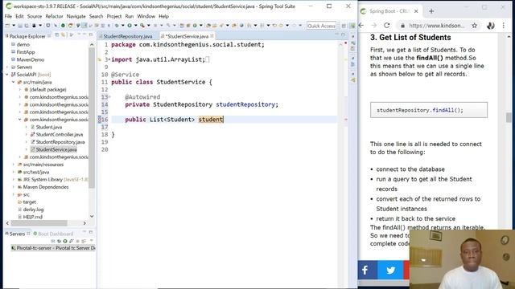Select HELP.md in Package Explorer
The width and height of the screenshot is (515, 289).
coord(33,217)
